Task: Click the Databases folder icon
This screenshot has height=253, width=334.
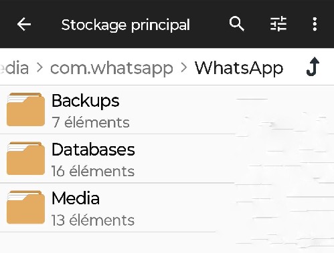Action: tap(25, 158)
